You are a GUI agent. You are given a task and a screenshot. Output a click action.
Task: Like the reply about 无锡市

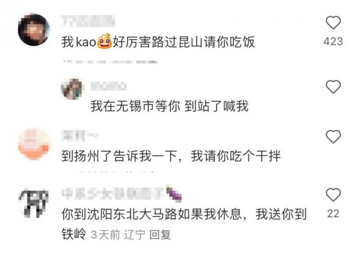(x=333, y=87)
